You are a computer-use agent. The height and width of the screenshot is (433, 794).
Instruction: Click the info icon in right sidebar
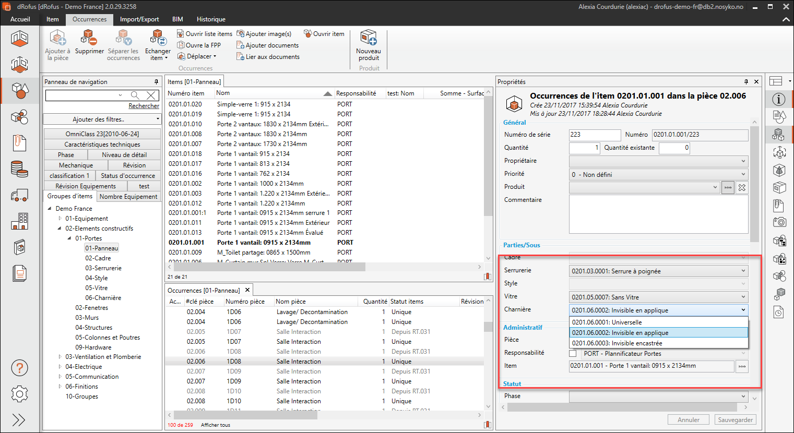click(779, 99)
